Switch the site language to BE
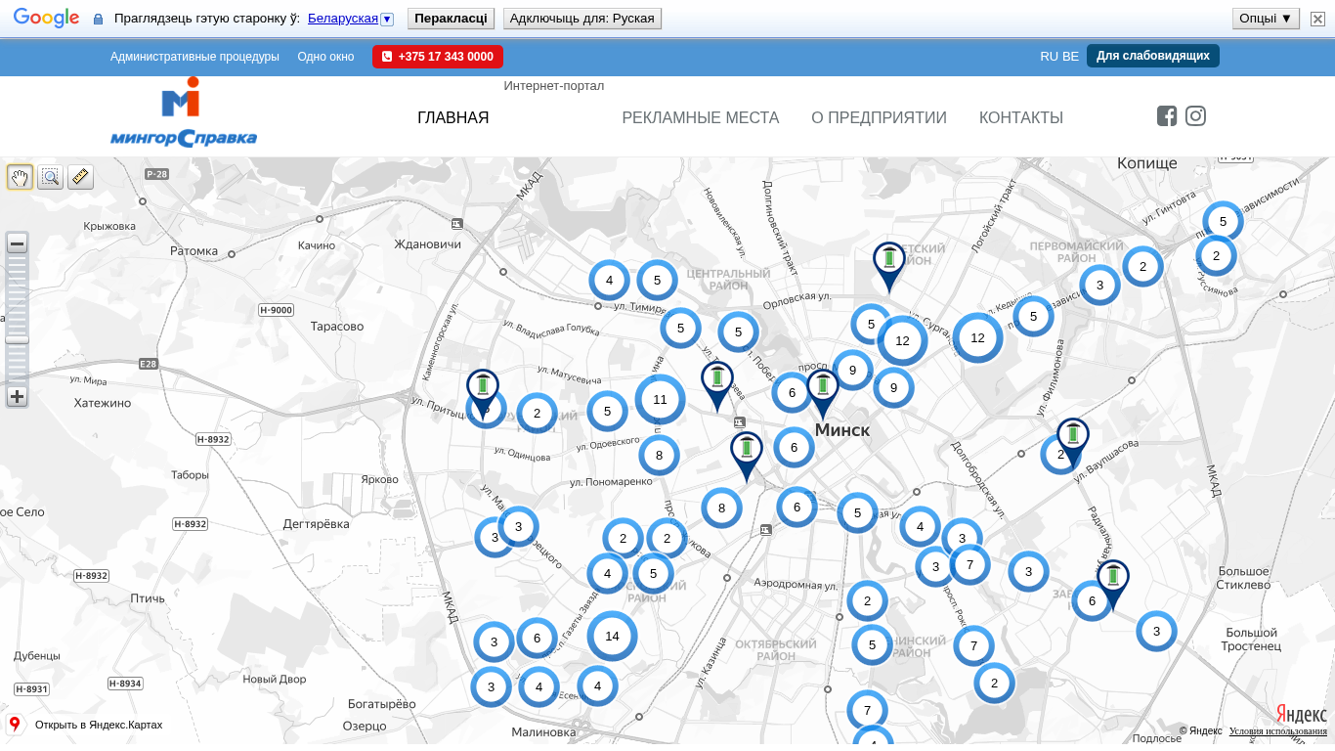Image resolution: width=1335 pixels, height=751 pixels. click(x=1070, y=57)
